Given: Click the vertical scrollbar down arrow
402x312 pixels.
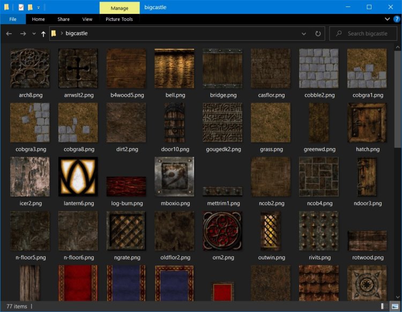Looking at the screenshot, I should tap(397, 296).
